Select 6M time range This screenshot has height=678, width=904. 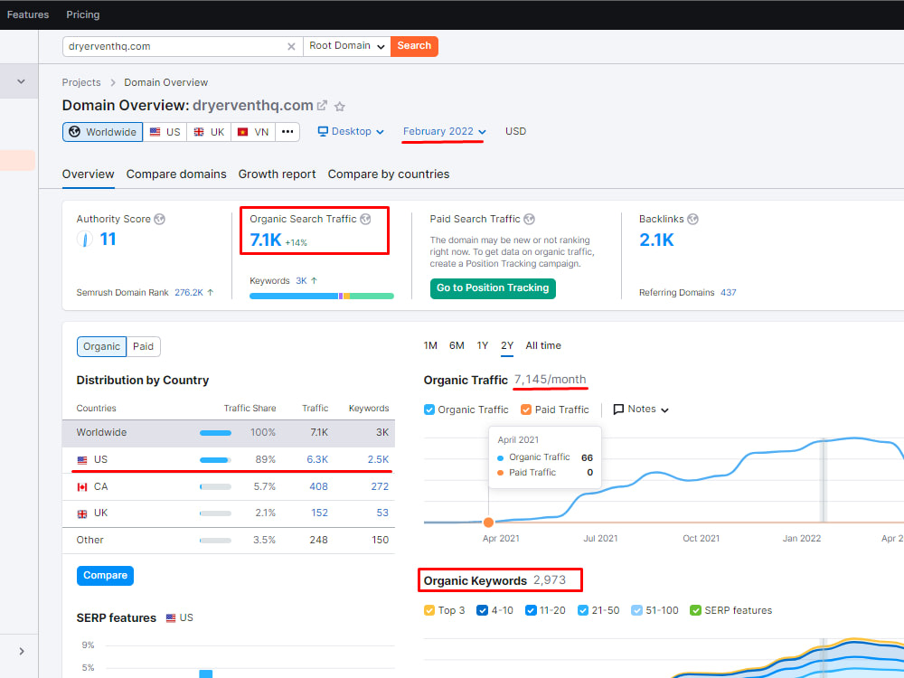(457, 346)
